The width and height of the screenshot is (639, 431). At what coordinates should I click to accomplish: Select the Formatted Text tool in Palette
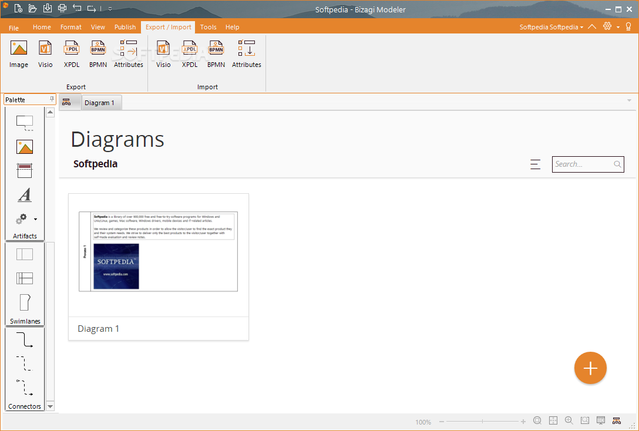pyautogui.click(x=25, y=194)
